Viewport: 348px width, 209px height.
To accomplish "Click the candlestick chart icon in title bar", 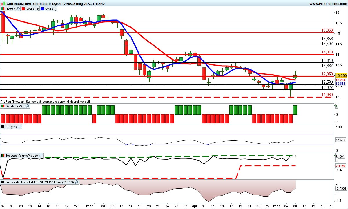I will [3, 4].
